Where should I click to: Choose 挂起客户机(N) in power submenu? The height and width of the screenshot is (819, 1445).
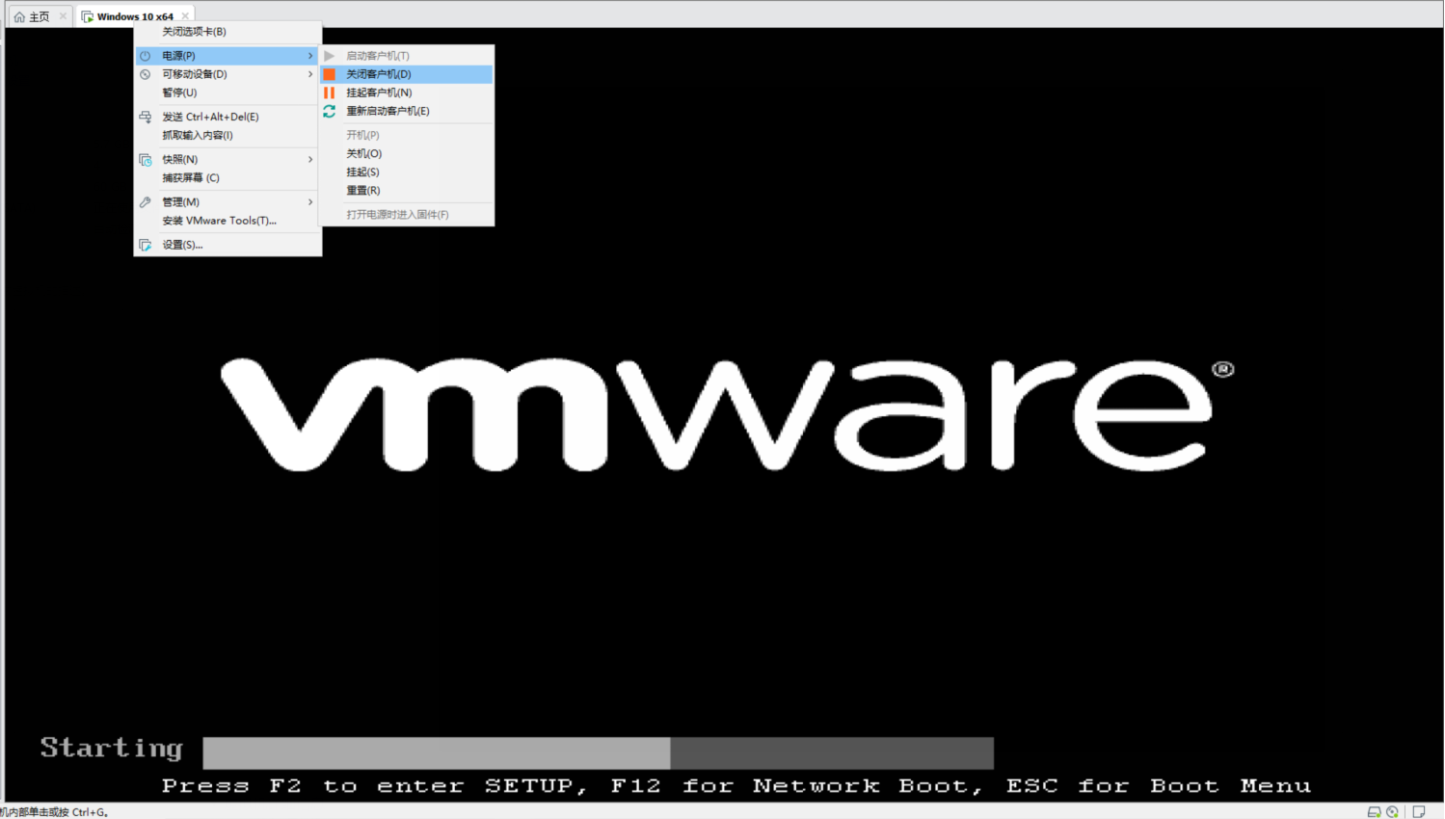(x=407, y=92)
